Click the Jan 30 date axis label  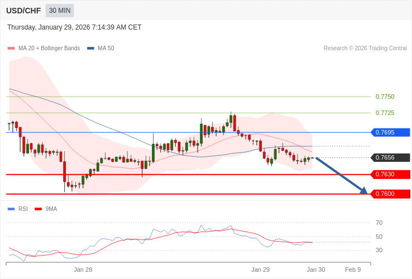pyautogui.click(x=316, y=270)
